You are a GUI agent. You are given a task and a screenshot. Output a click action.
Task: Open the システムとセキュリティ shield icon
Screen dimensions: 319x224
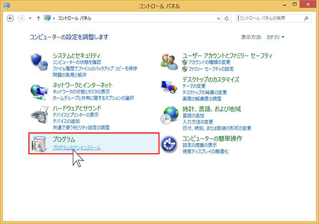point(39,62)
